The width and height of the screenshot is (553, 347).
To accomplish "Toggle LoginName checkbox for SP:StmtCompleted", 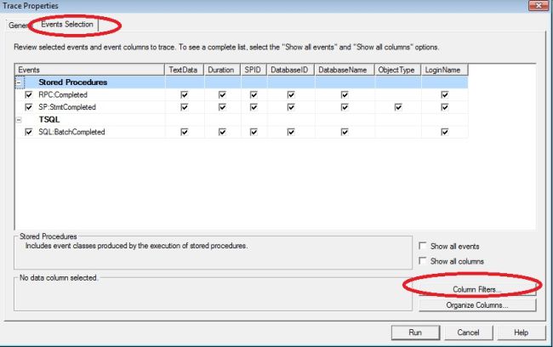I will coord(445,107).
